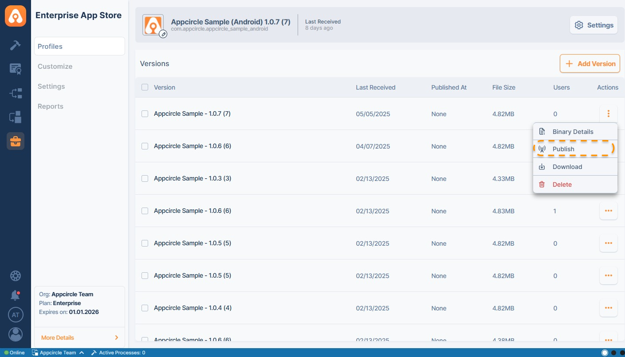
Task: Click the edit pencil on app icon
Action: [163, 34]
